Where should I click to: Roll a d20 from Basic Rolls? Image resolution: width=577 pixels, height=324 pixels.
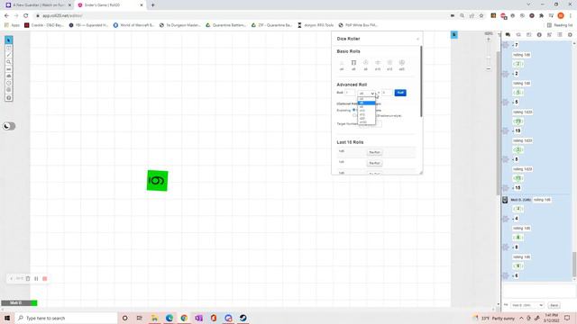(x=402, y=65)
